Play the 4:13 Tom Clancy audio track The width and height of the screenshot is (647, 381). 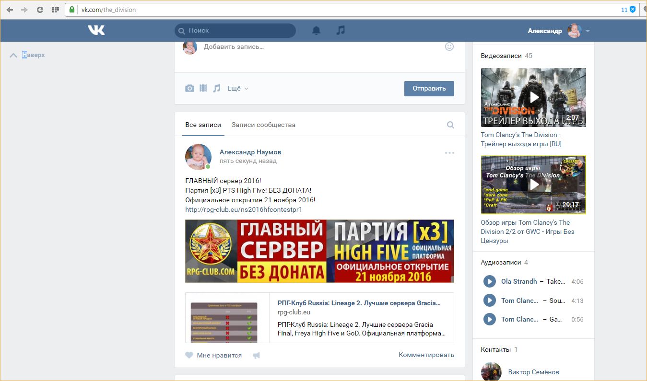pos(489,300)
